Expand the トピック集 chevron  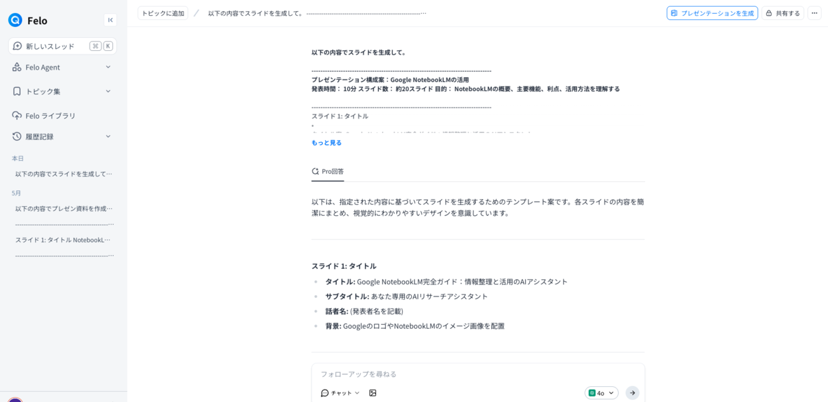pyautogui.click(x=108, y=91)
